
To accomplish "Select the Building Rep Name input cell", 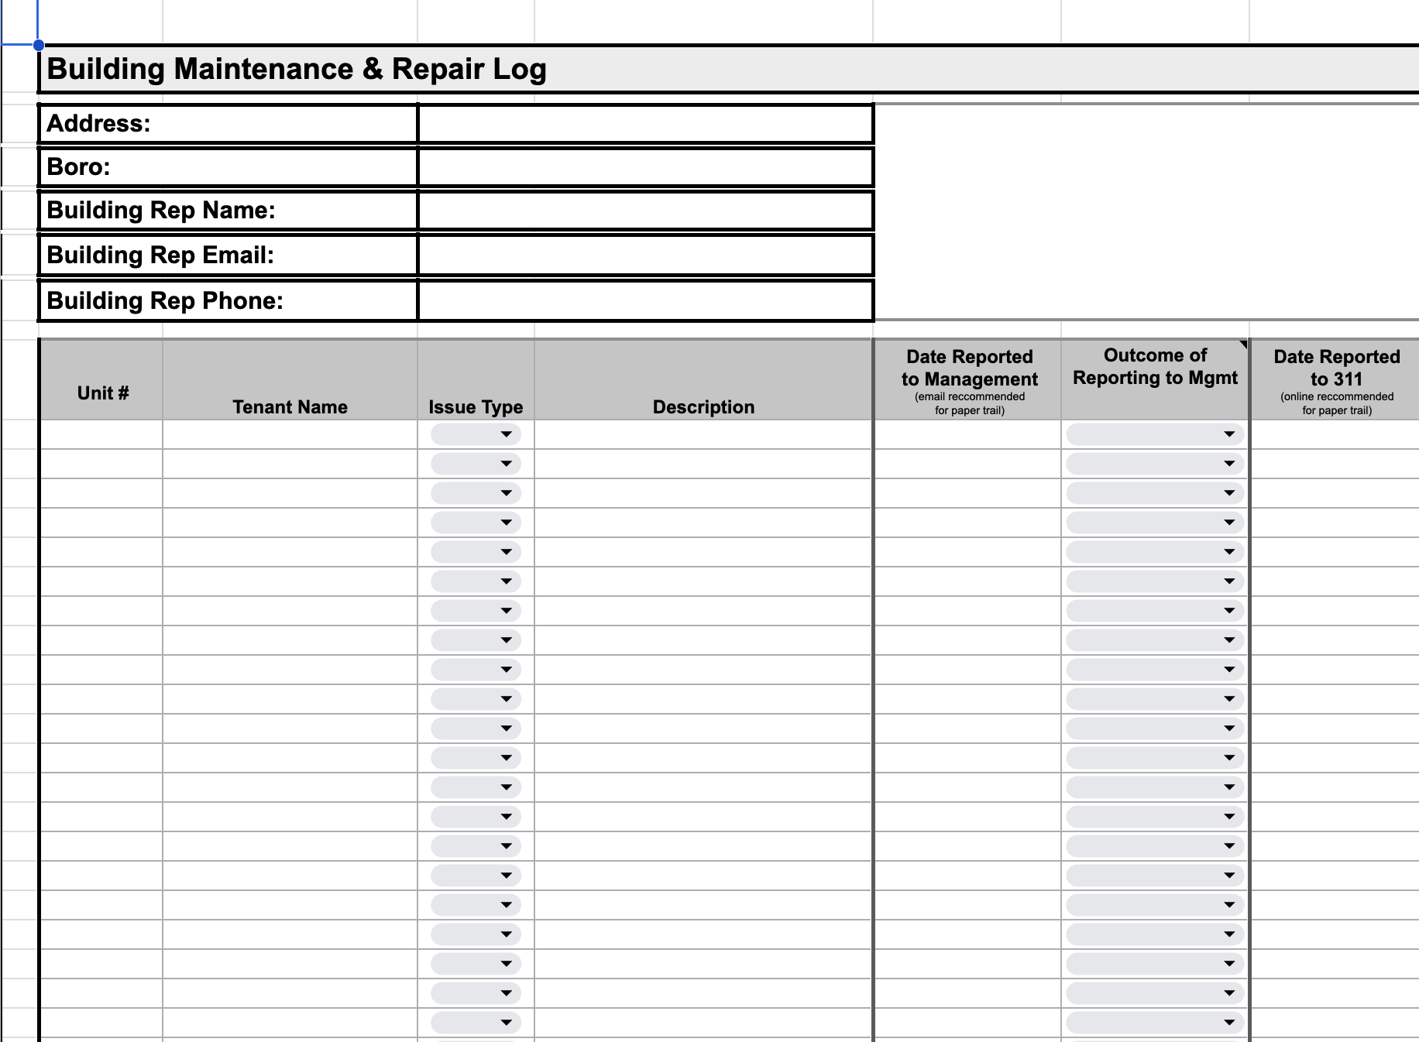I will click(x=643, y=210).
